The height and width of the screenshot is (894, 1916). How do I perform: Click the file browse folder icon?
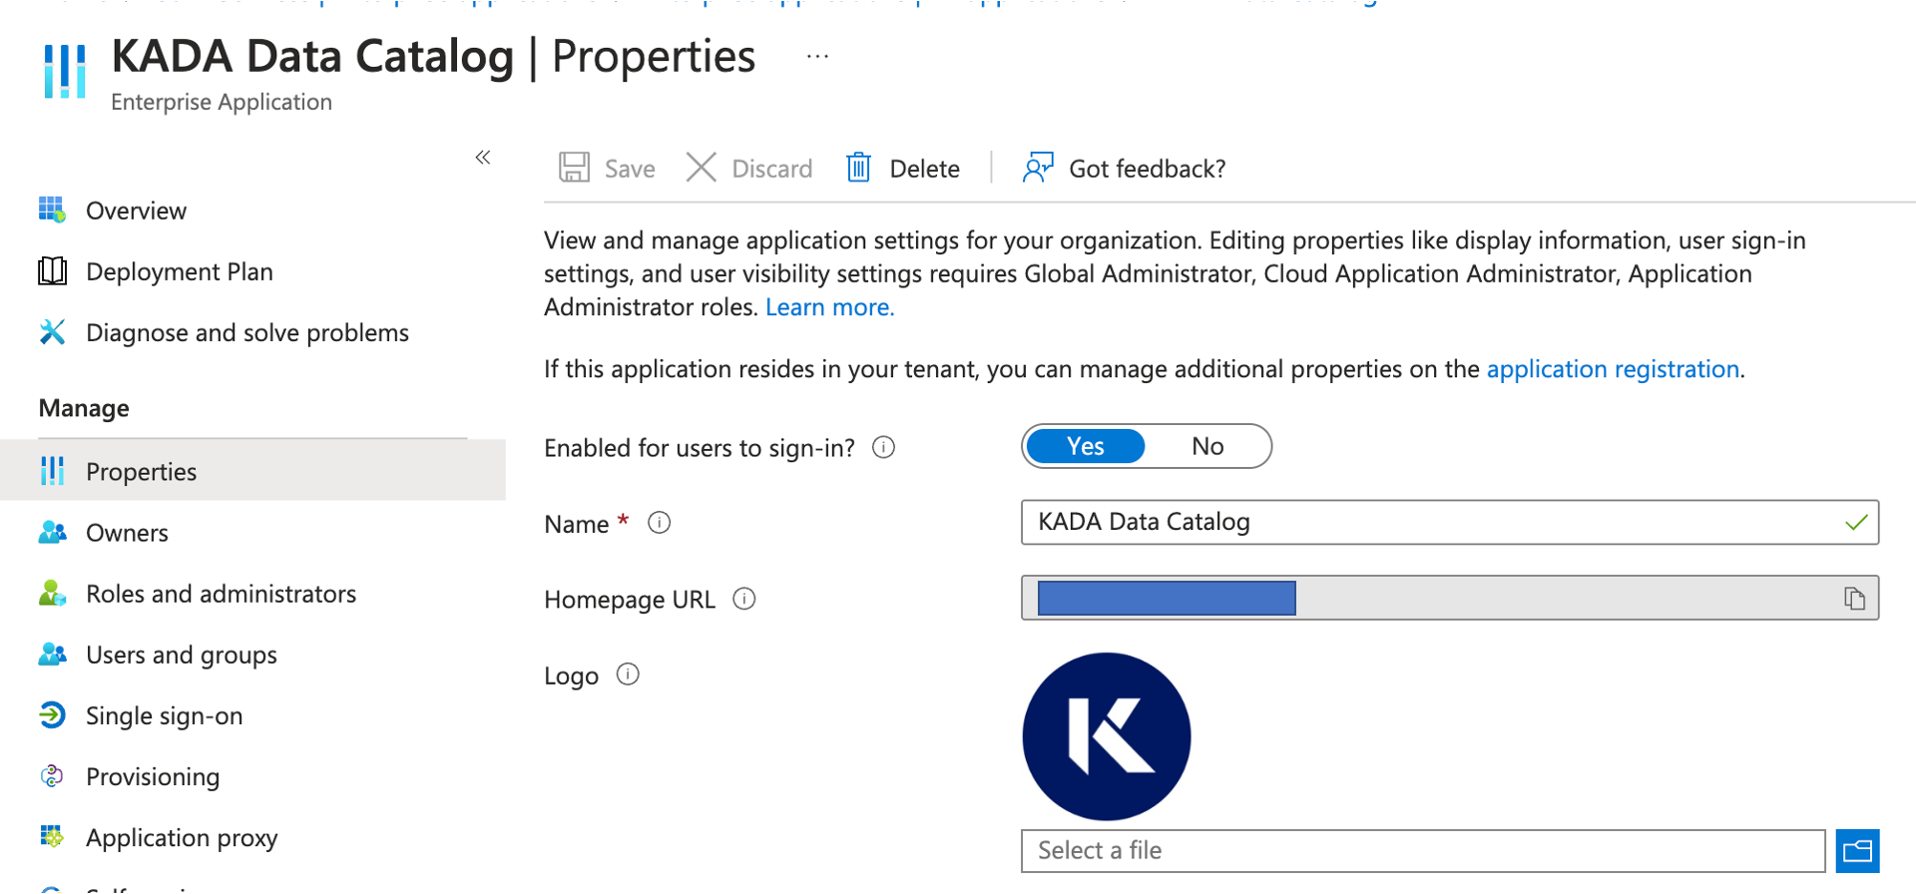(1857, 851)
